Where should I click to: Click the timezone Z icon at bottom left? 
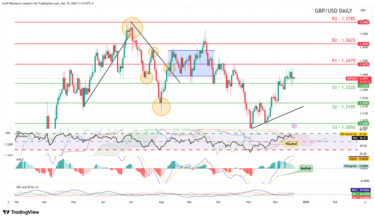pos(8,201)
